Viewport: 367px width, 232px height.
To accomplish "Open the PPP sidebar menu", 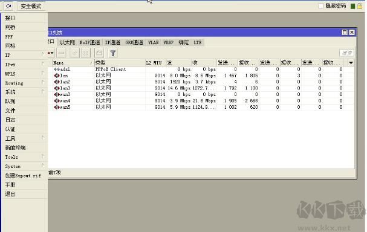I will pyautogui.click(x=24, y=37).
